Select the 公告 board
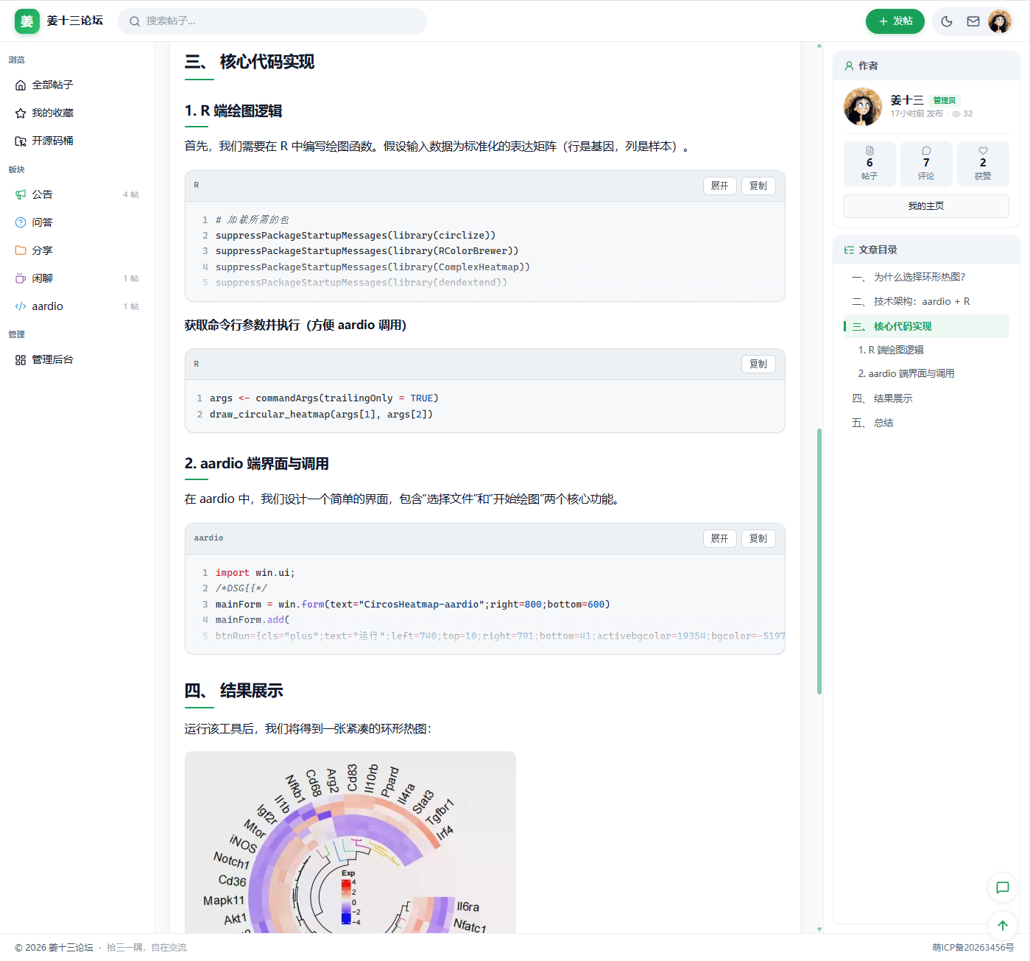 (x=77, y=194)
